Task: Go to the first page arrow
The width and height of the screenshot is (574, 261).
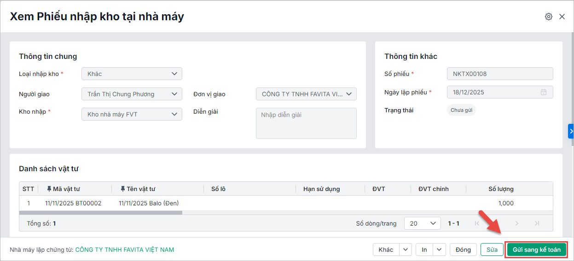Action: coord(477,223)
